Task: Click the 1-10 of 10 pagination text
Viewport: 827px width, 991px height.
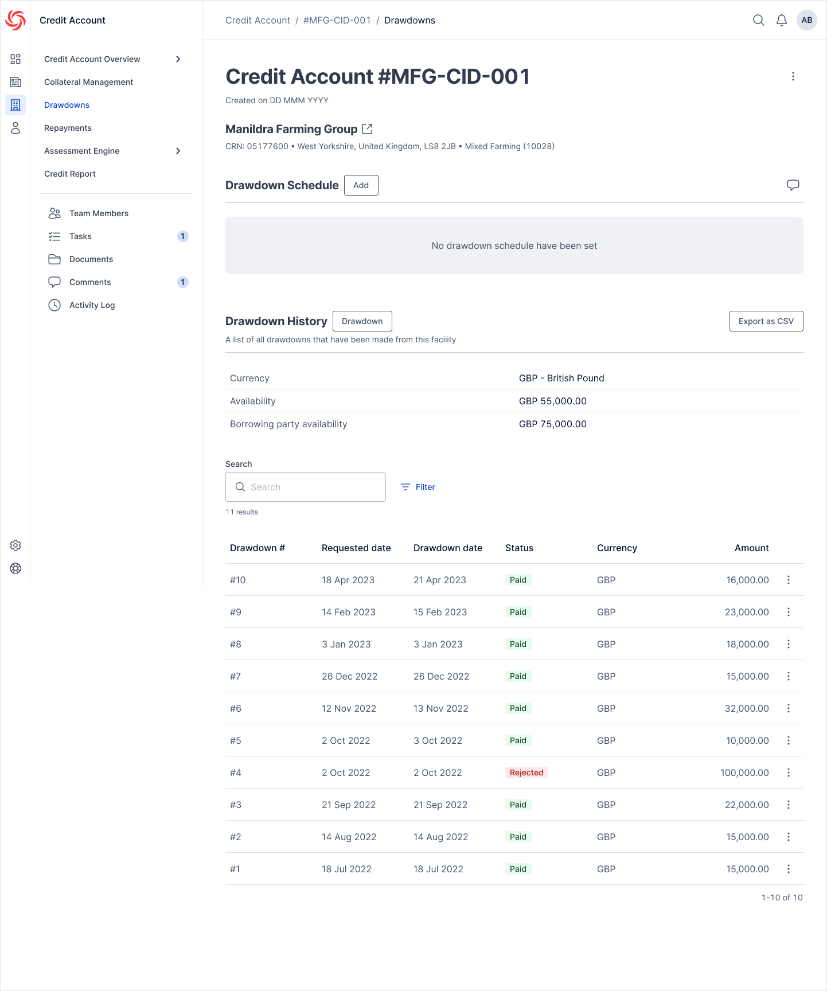Action: click(782, 898)
